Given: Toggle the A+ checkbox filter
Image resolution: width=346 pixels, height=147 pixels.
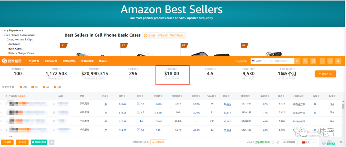Looking at the screenshot, I should coord(44,87).
